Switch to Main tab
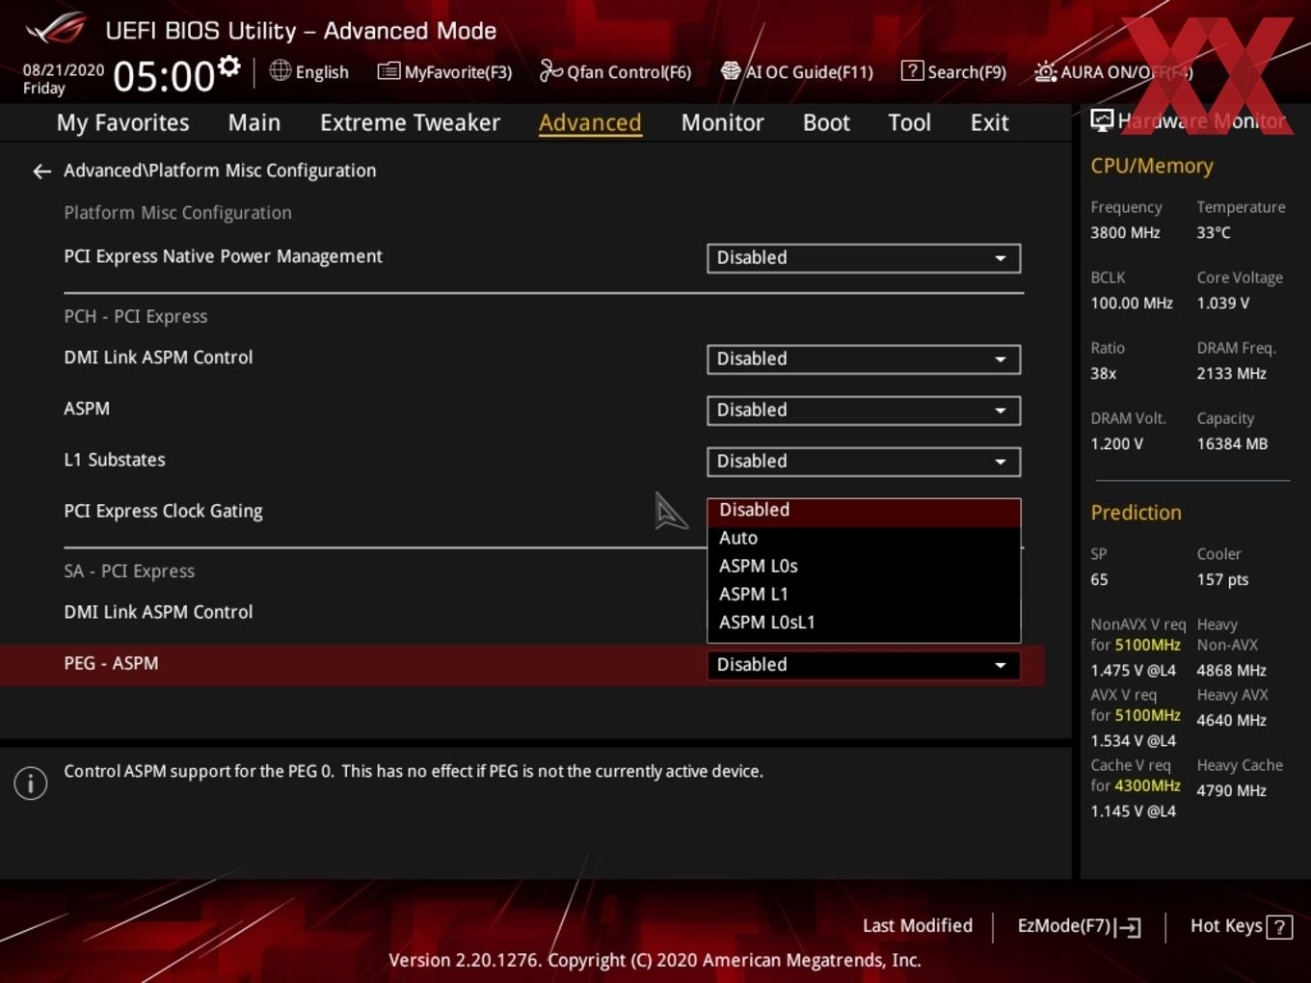The width and height of the screenshot is (1311, 983). coord(254,122)
